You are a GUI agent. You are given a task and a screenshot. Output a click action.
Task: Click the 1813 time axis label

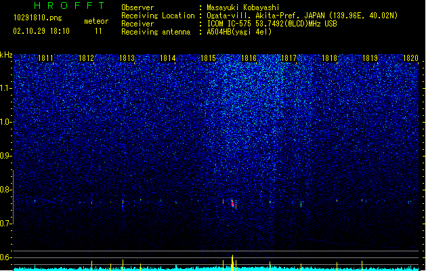(127, 58)
